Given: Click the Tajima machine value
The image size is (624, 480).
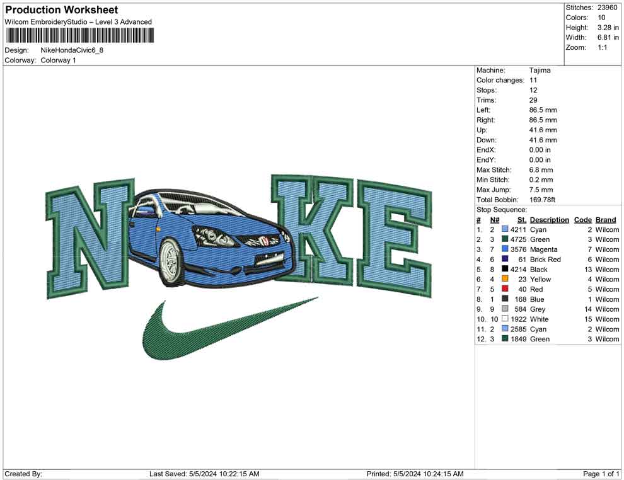Looking at the screenshot, I should click(540, 71).
